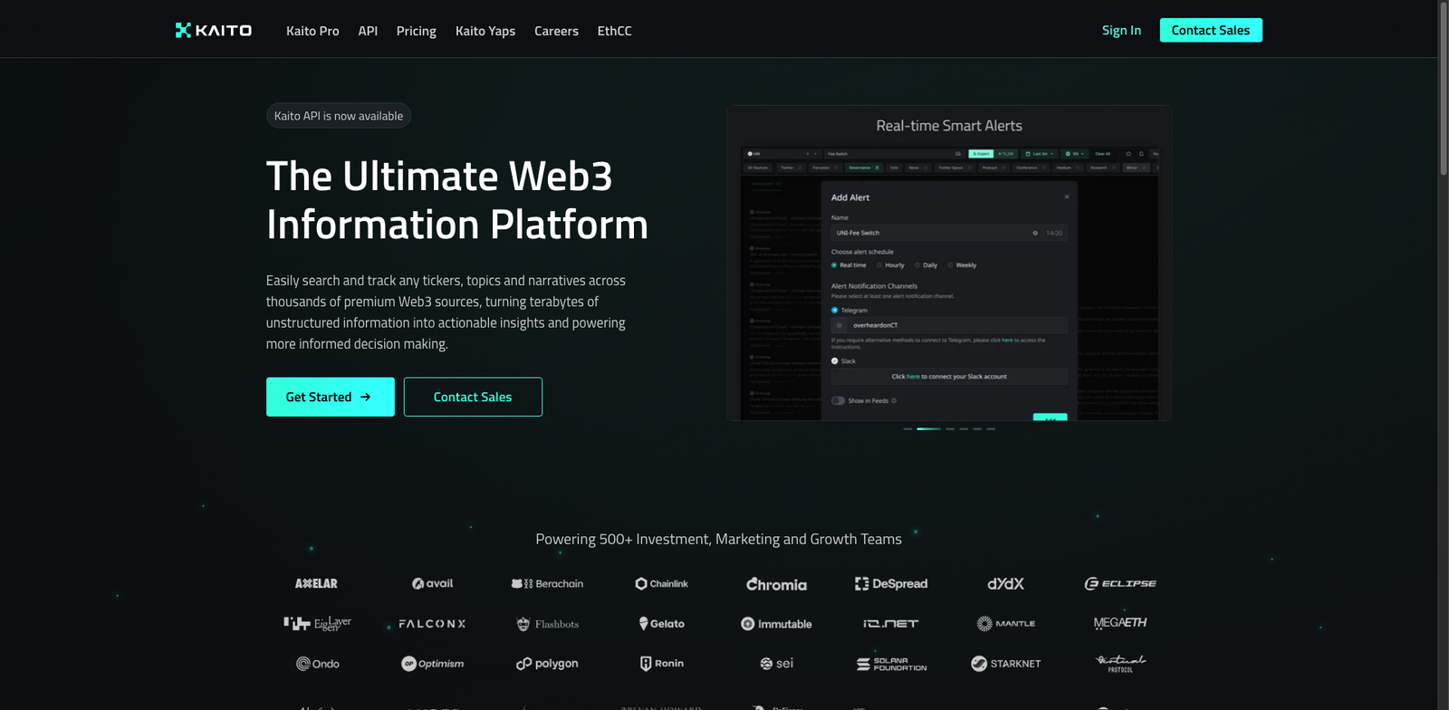Click the Ronin logo
1449x710 pixels.
pos(662,664)
